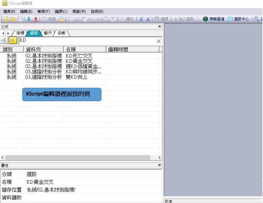Viewport: 263px width, 203px height.
Task: Click the open folder toolbar icon
Action: [x=13, y=19]
